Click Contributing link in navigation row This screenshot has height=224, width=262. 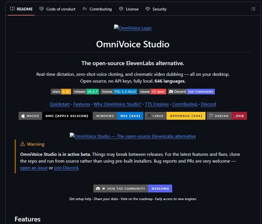coord(185,104)
